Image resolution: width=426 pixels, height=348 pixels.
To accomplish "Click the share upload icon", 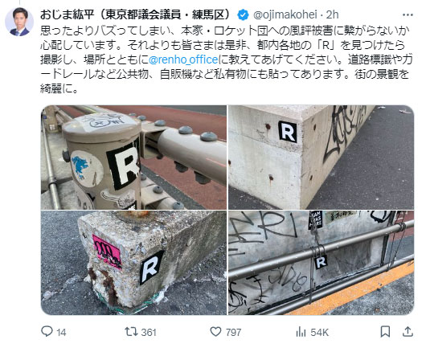I will pyautogui.click(x=408, y=332).
